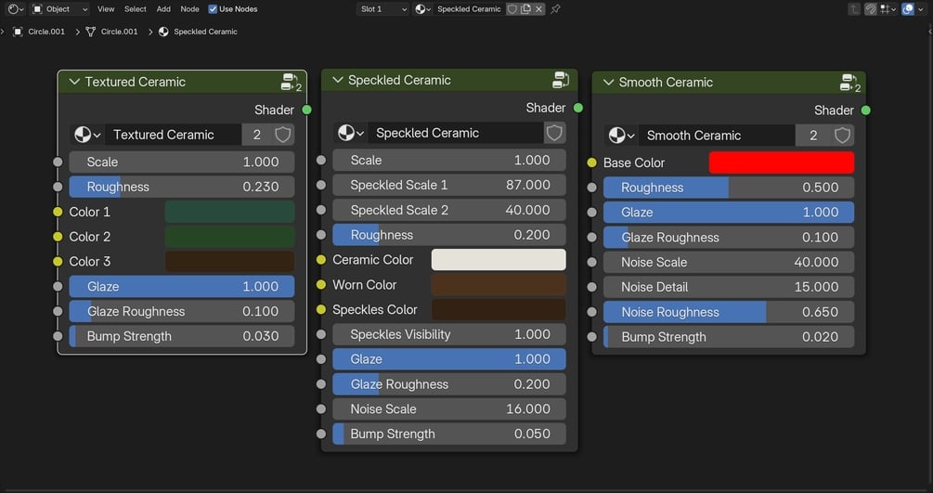Uncheck the Use Nodes checkbox
Screen dimensions: 933x493
click(213, 9)
